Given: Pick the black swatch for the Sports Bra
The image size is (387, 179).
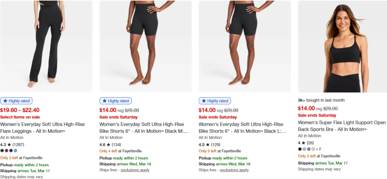Looking at the screenshot, I should tap(300, 149).
